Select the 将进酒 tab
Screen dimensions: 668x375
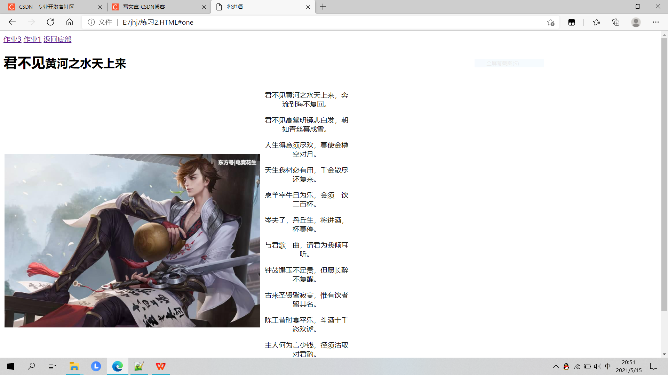click(x=263, y=7)
